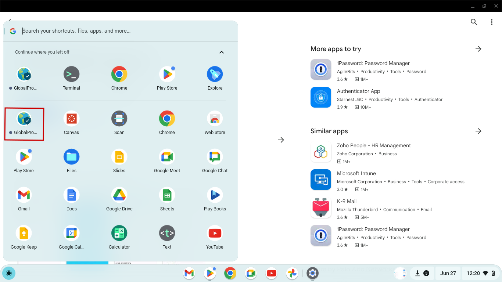The image size is (502, 282).
Task: Click the K-9 Mail app icon thumbnail
Action: (321, 207)
